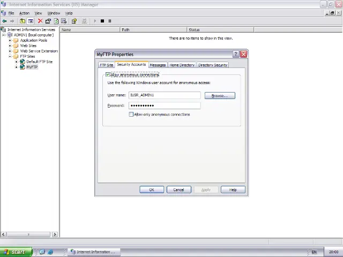Collapse the ADMIN1 (local computer) node

pos(4,35)
